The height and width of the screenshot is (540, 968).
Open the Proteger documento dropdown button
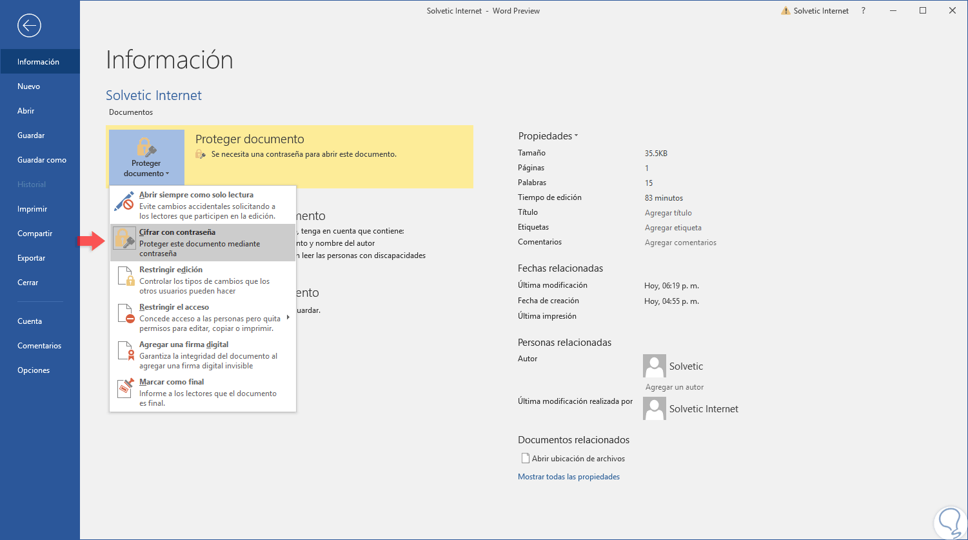[x=146, y=157]
